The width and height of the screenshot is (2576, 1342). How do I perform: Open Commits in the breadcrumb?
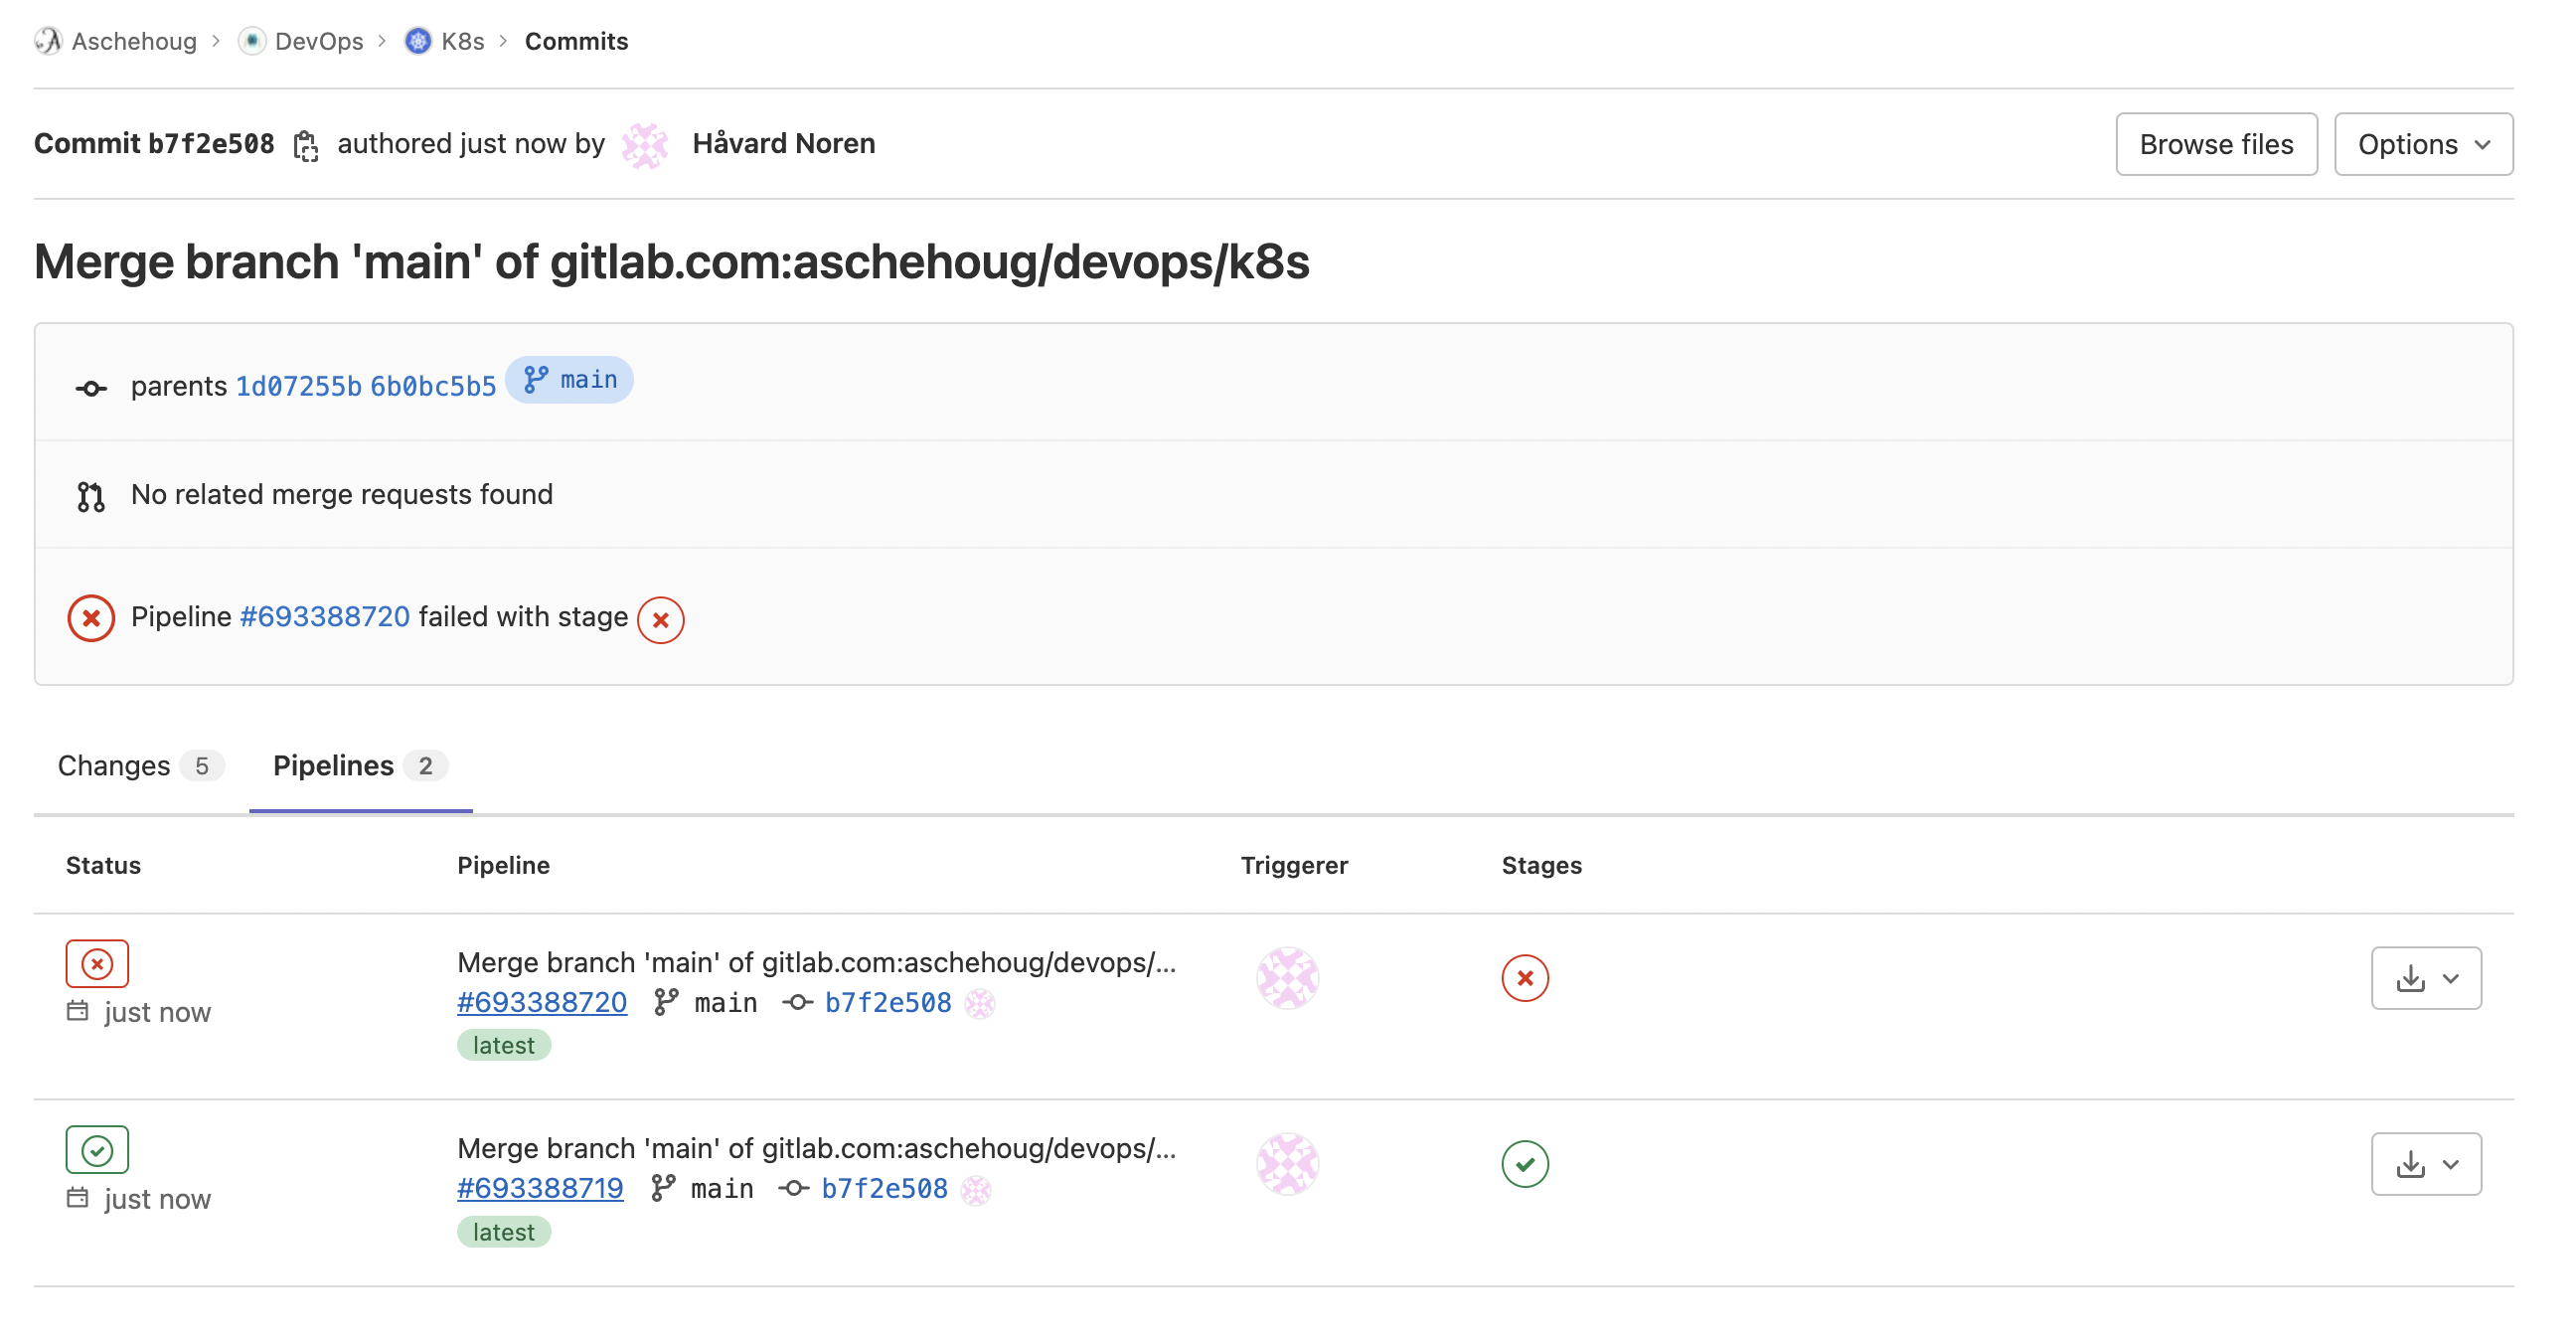coord(576,41)
